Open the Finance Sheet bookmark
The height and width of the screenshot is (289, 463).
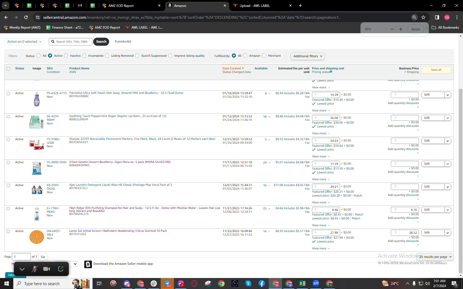65,28
